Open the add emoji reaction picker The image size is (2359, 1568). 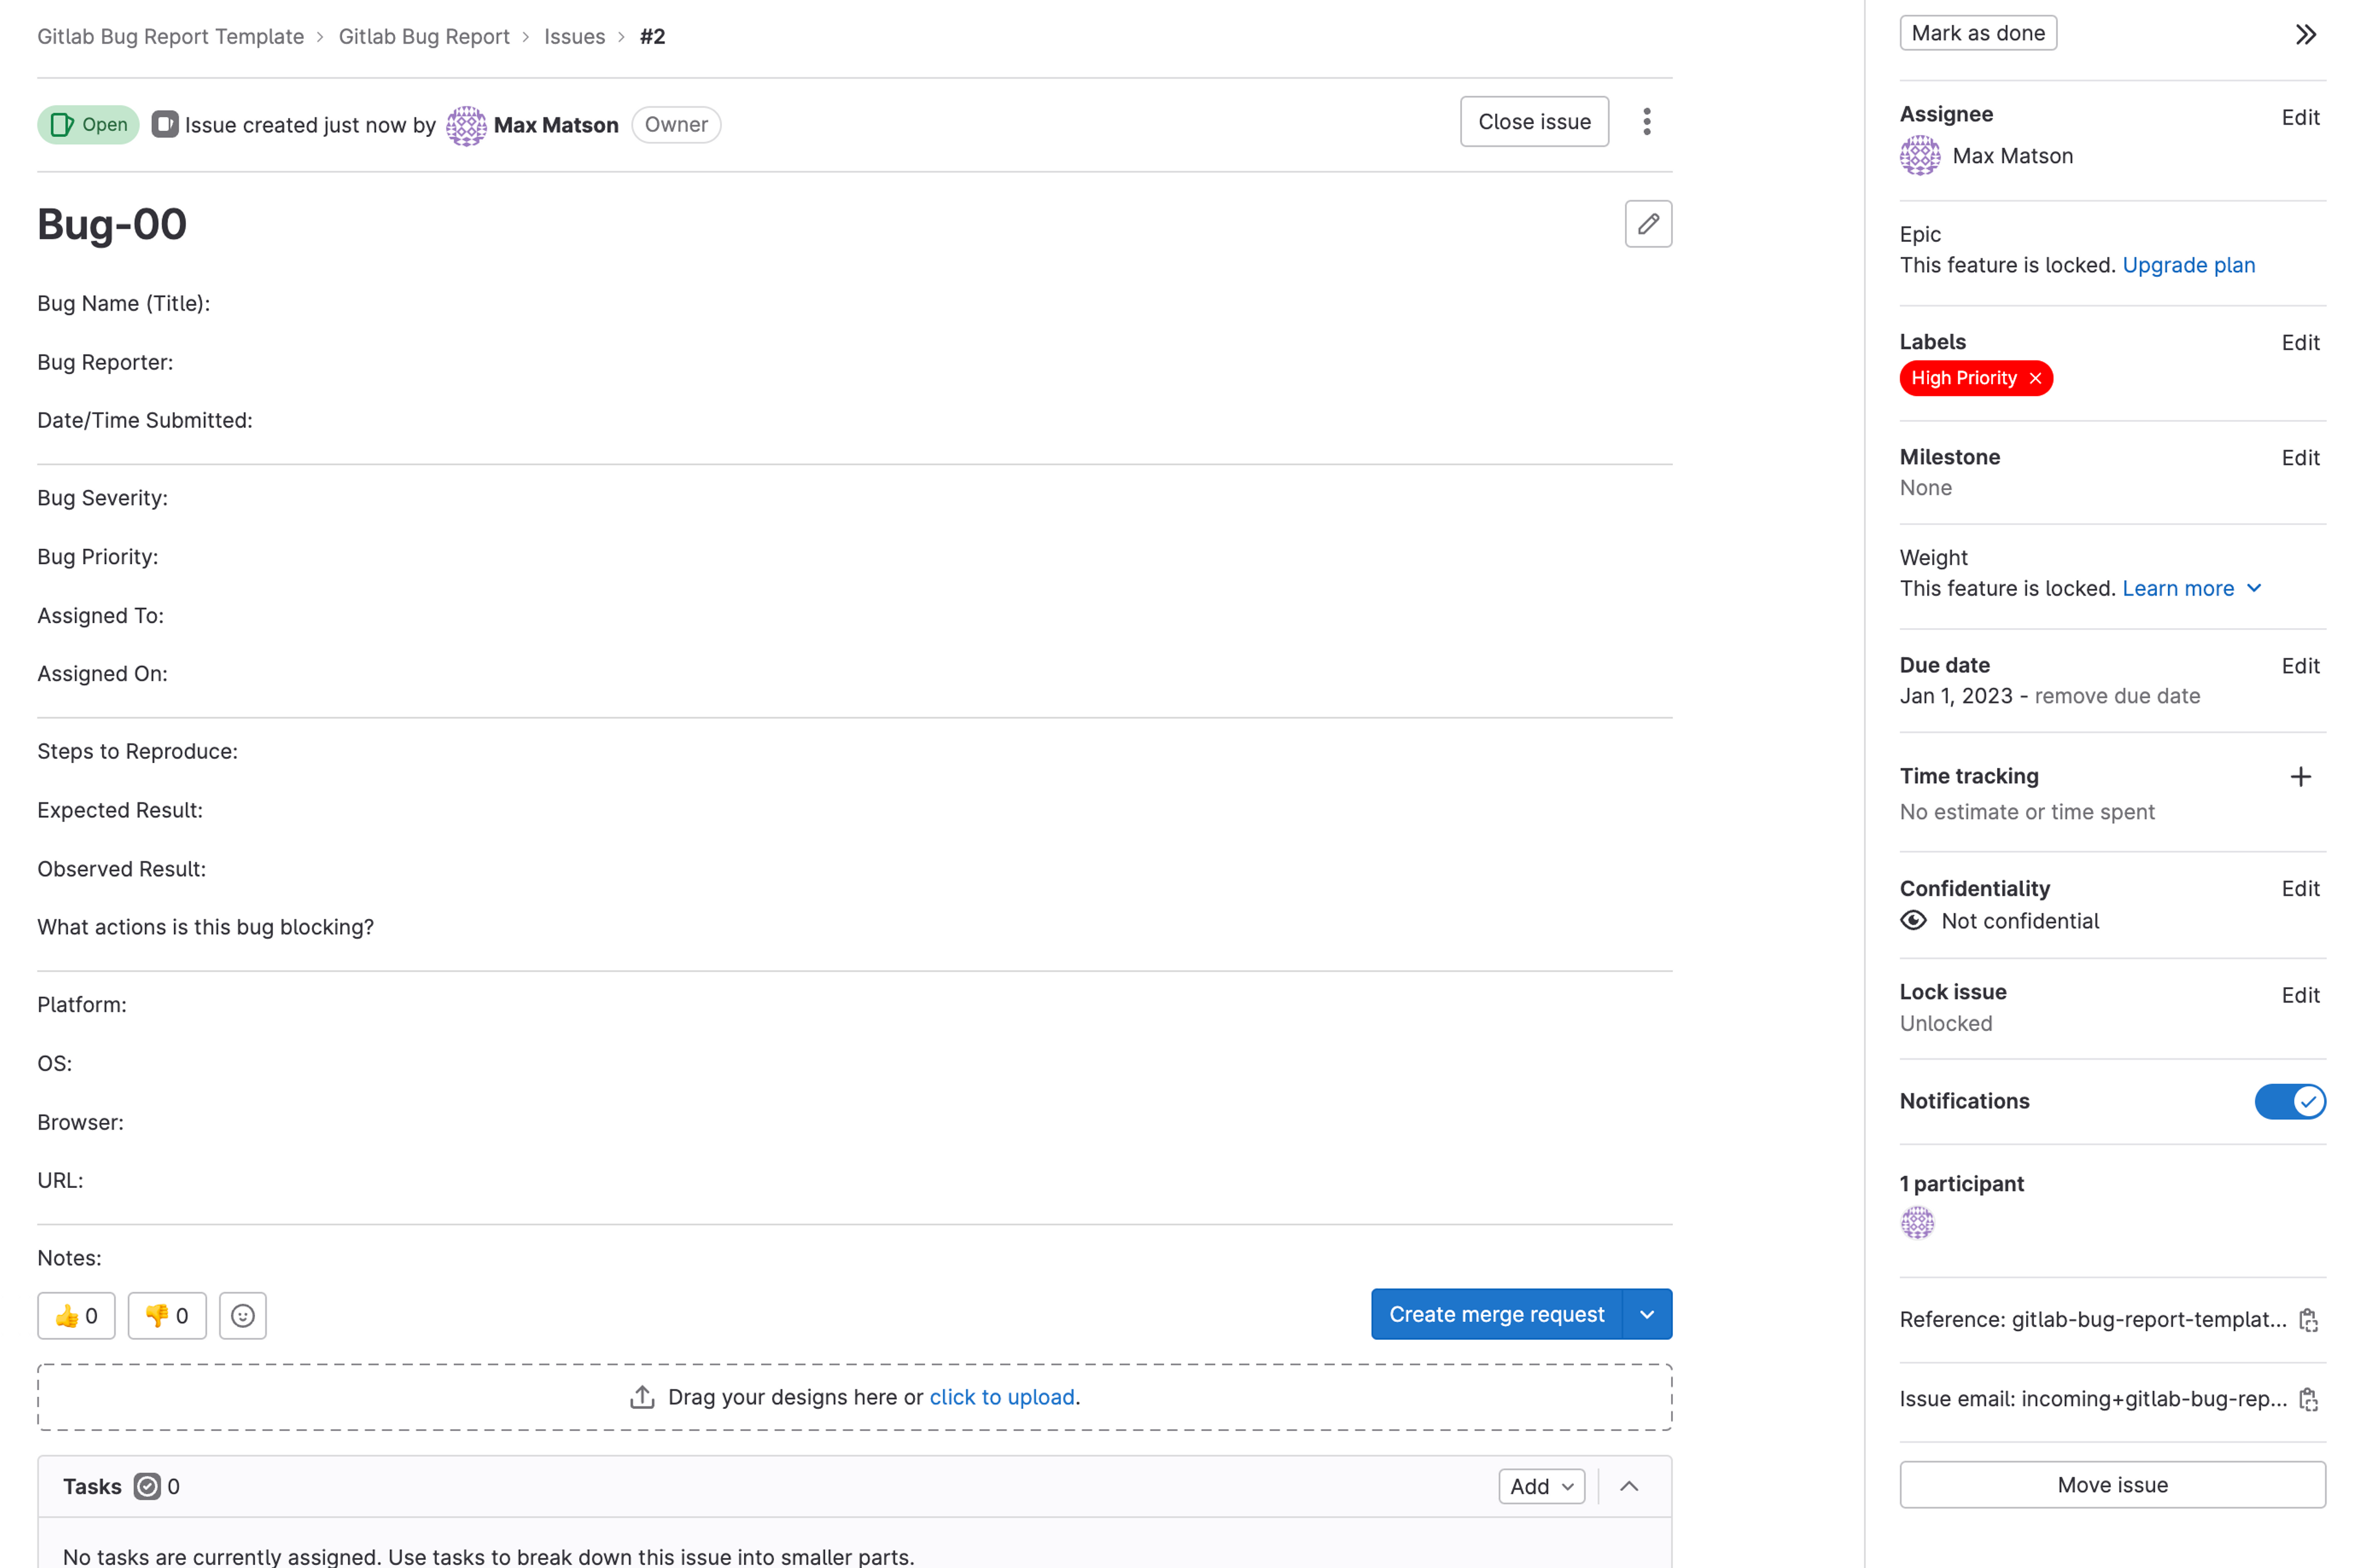tap(242, 1315)
